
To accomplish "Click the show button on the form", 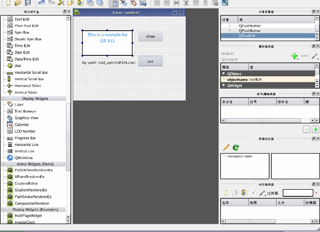I will tap(150, 36).
